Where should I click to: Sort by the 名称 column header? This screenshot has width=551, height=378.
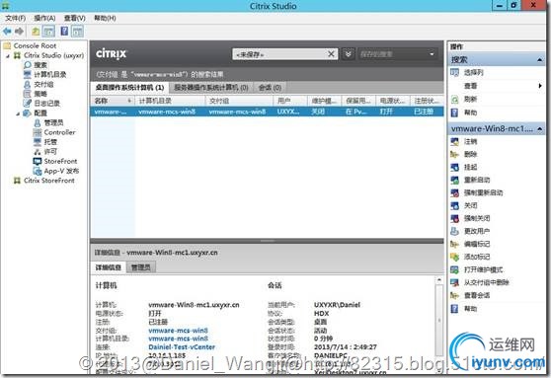click(112, 101)
